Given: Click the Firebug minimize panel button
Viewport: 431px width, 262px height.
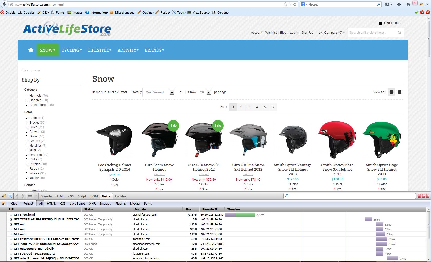Looking at the screenshot, I should point(419,196).
